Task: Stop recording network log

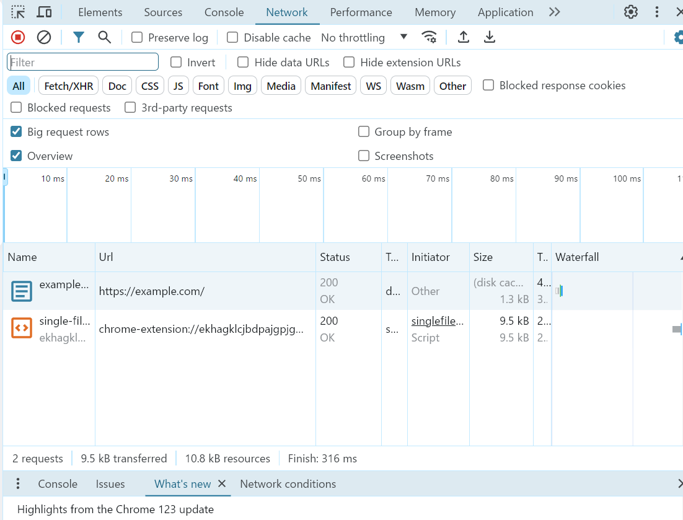Action: tap(18, 37)
